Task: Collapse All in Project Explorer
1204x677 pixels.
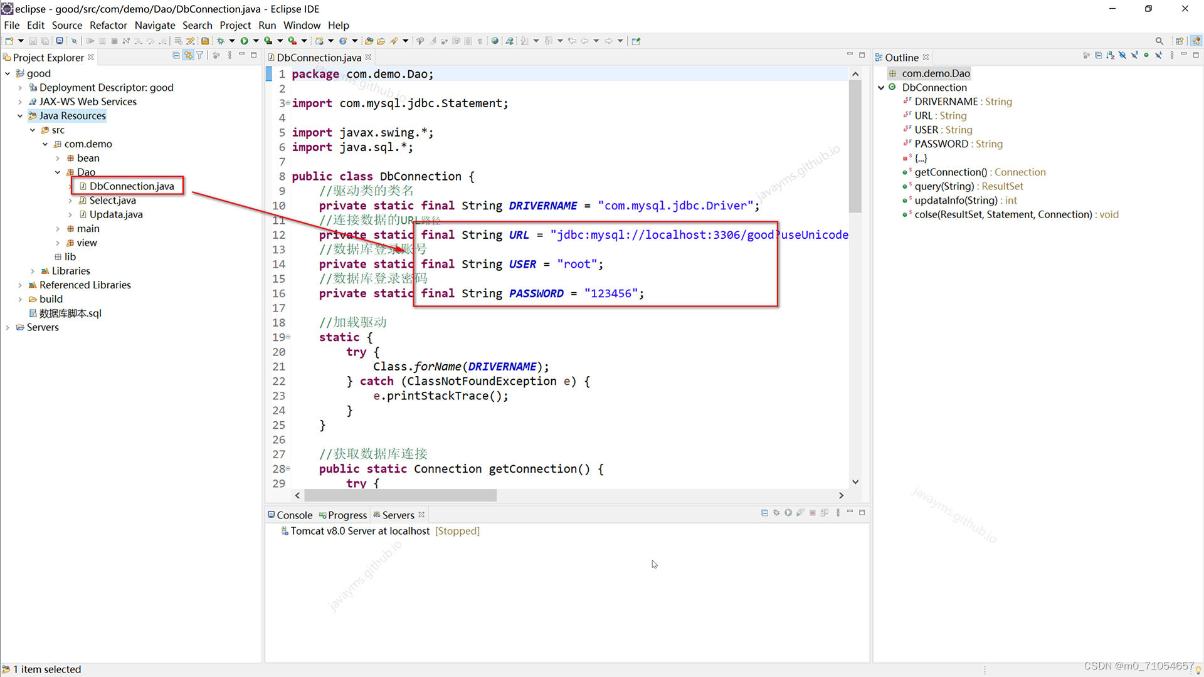Action: coord(176,56)
